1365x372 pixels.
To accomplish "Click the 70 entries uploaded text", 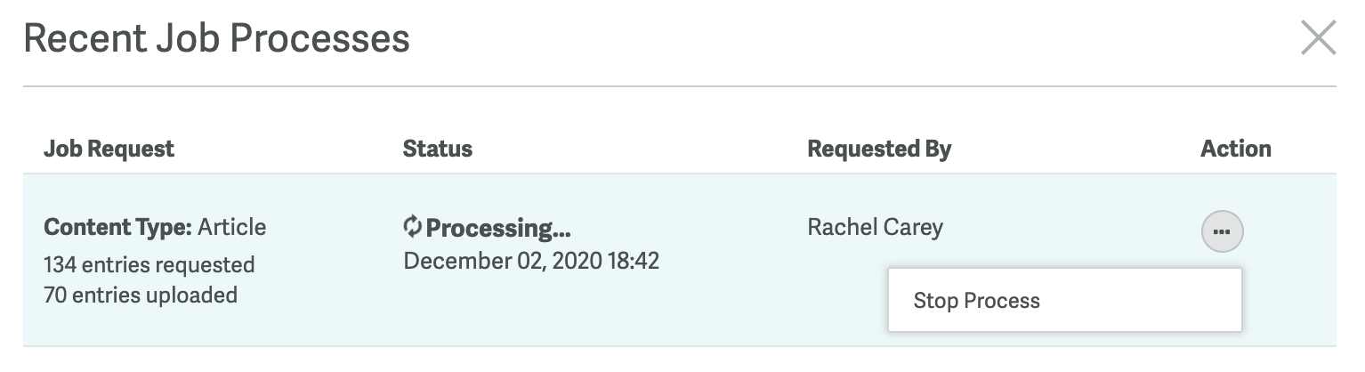I will click(140, 295).
